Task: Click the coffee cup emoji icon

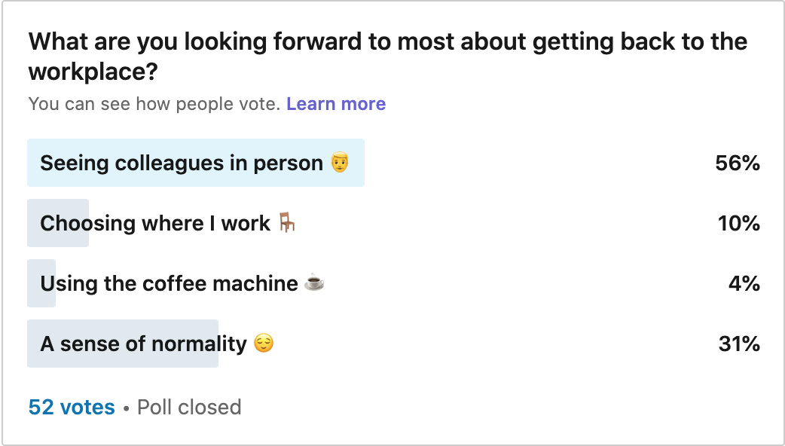Action: point(314,283)
